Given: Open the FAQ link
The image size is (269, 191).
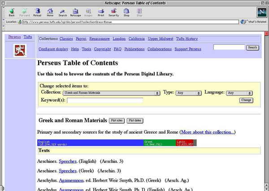Looking at the screenshot, I should (x=117, y=49).
